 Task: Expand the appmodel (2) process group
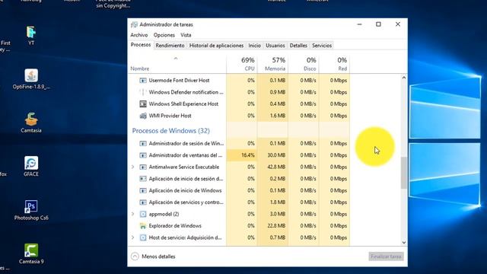point(133,214)
